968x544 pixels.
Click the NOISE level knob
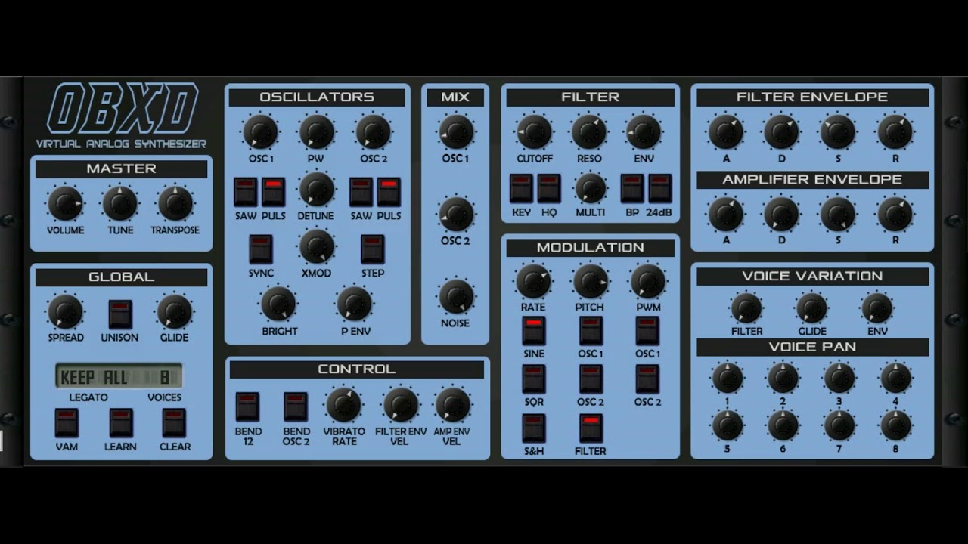point(456,296)
